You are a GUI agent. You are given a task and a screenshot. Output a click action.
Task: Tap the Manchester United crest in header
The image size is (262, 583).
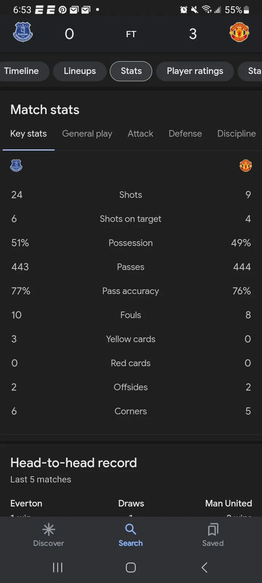tap(239, 32)
